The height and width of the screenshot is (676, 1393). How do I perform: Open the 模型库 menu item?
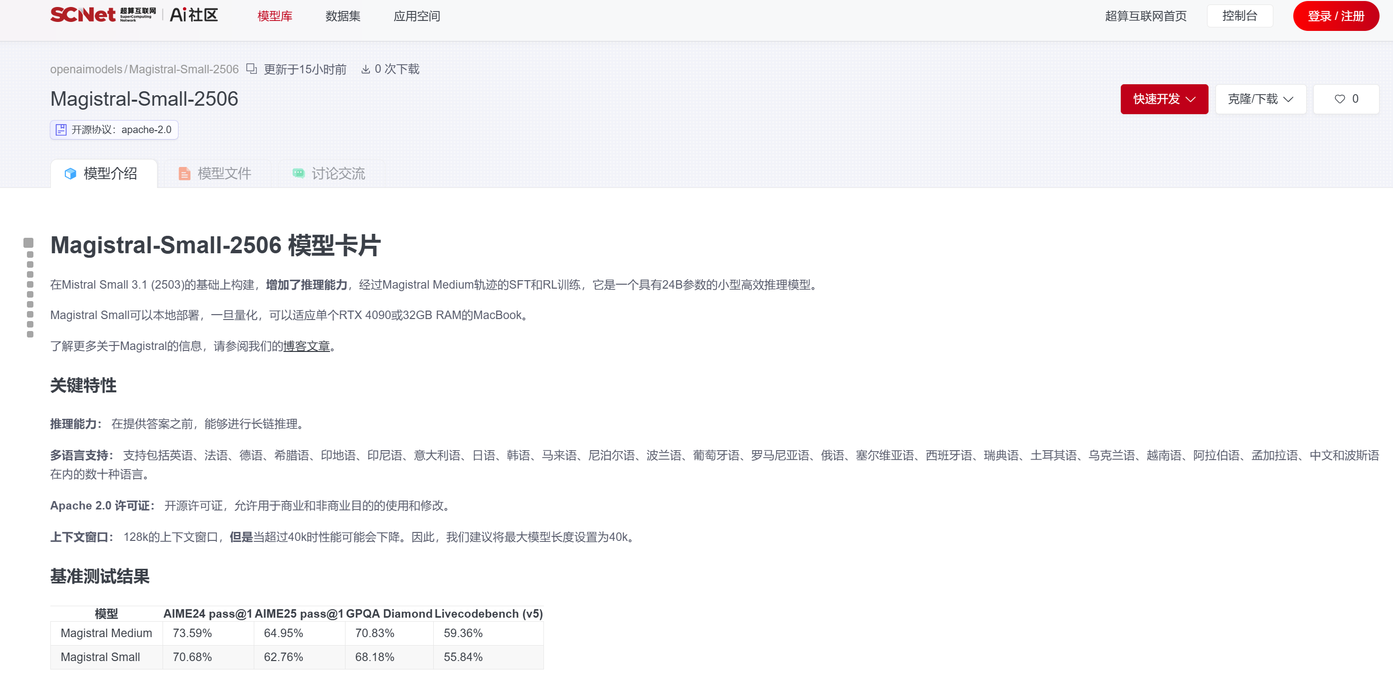pyautogui.click(x=275, y=16)
